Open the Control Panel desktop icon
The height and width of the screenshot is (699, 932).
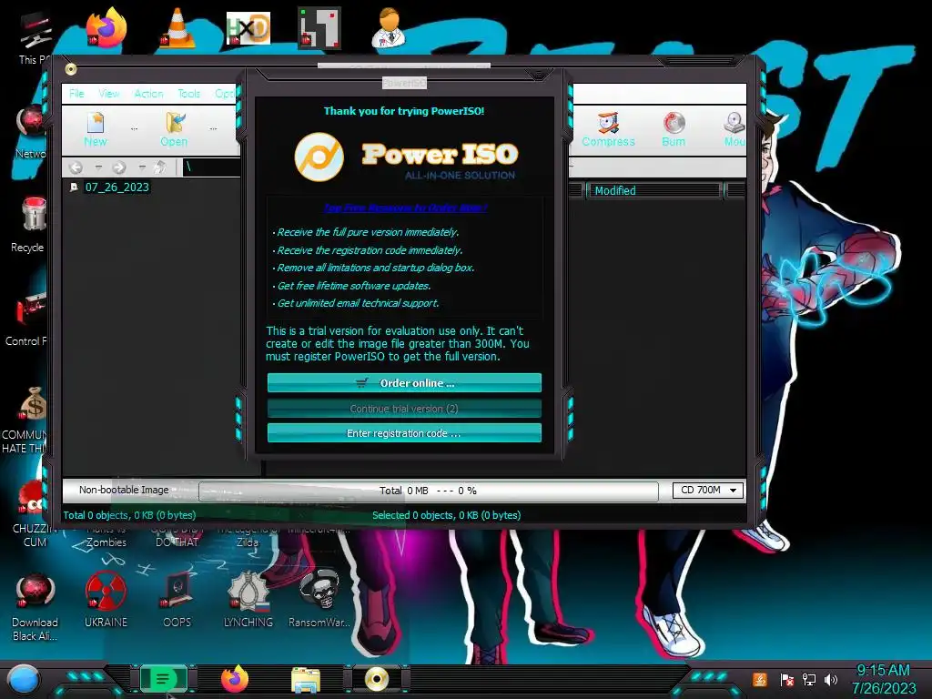(x=28, y=319)
